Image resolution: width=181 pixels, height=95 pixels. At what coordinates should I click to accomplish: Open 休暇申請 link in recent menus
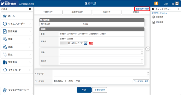tap(159, 17)
